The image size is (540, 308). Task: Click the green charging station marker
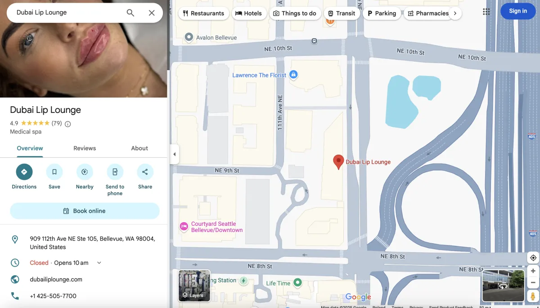[x=243, y=281]
